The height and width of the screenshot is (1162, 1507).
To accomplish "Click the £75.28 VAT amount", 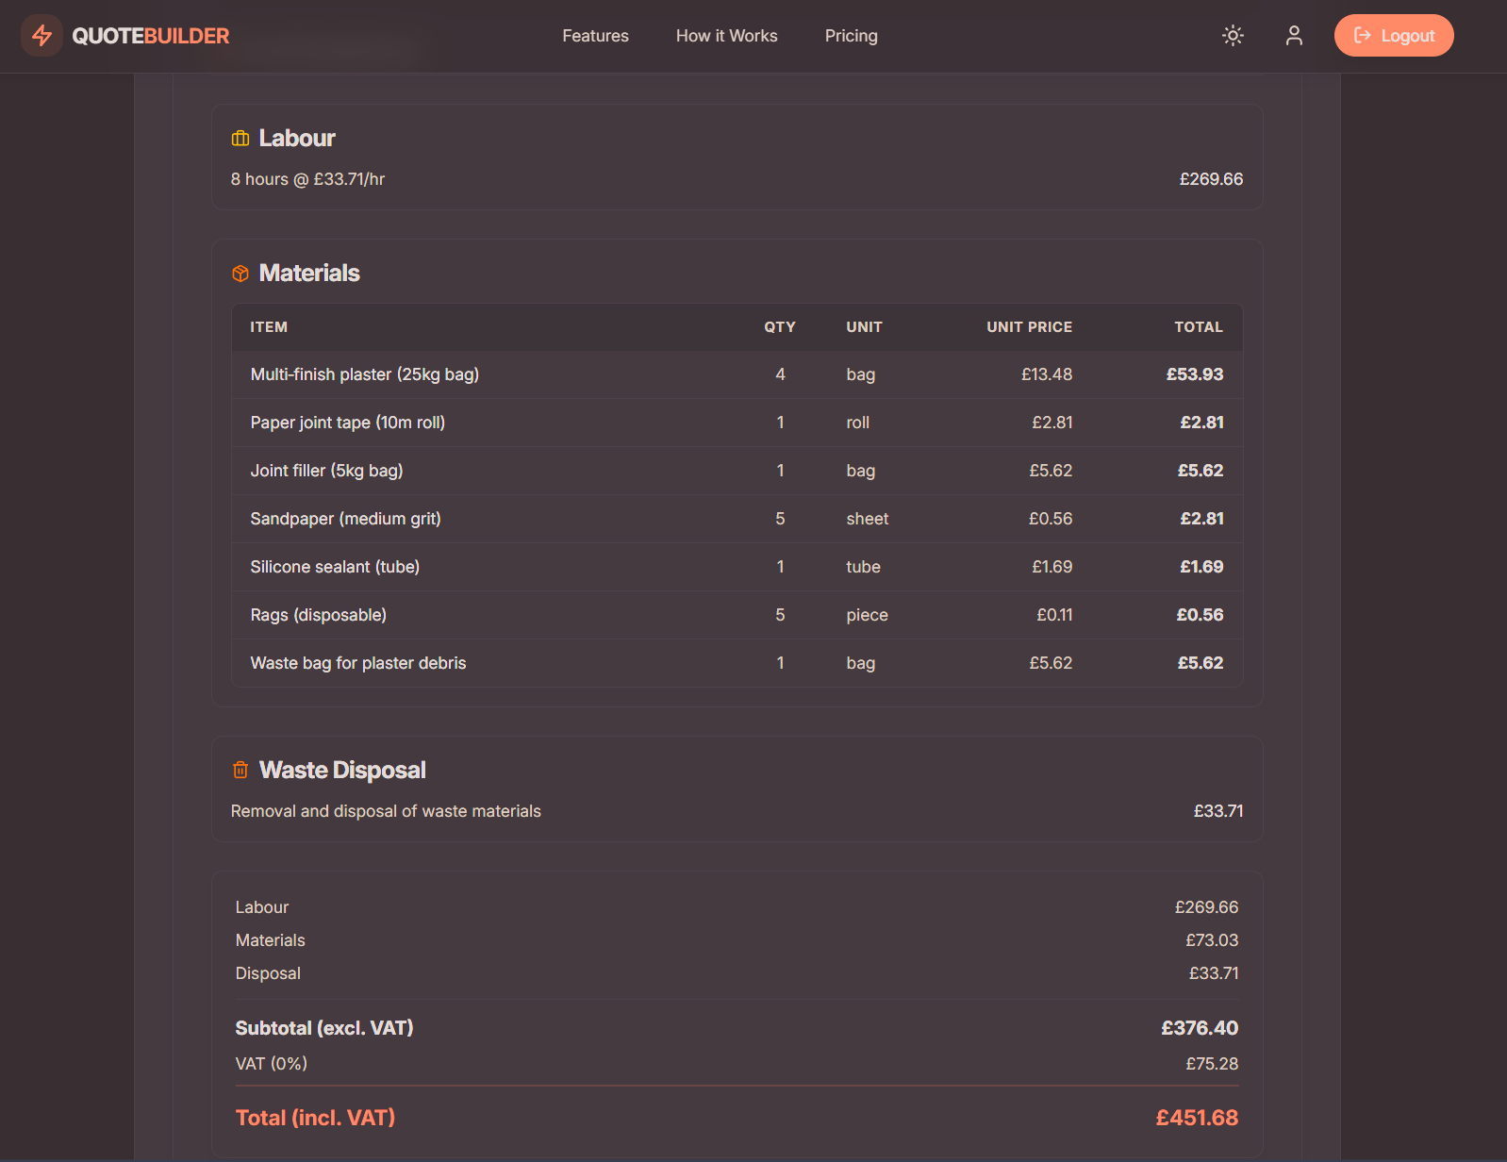I will [1212, 1064].
